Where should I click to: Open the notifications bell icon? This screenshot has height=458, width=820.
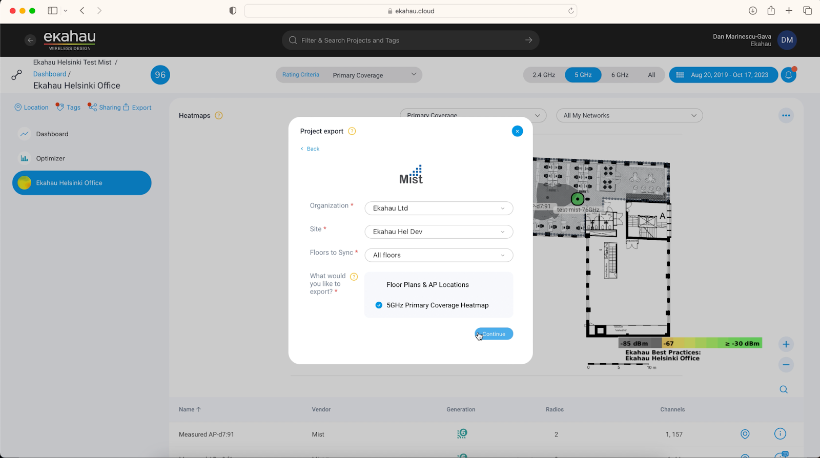(789, 75)
